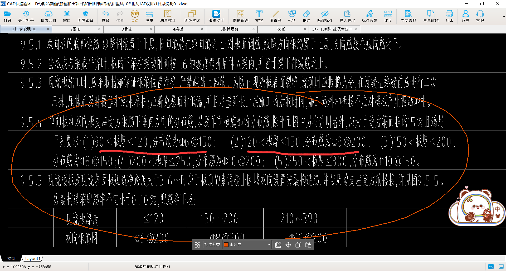Open 快看云盘 cloud drive
This screenshot has width=506, height=271.
(48, 16)
